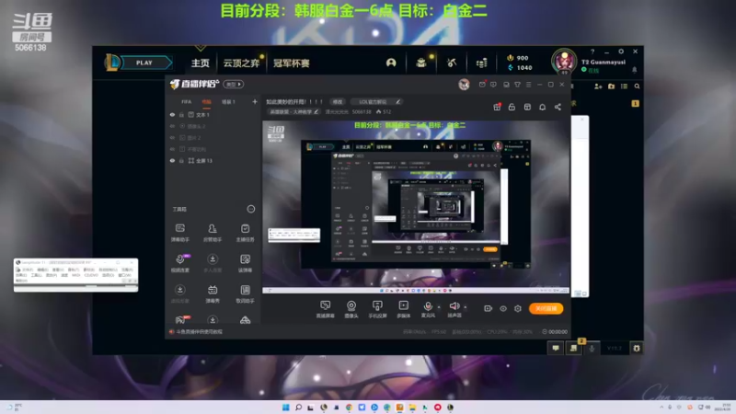736x414 pixels.
Task: Toggle visibility eye of 图片 2 source
Action: (x=172, y=137)
